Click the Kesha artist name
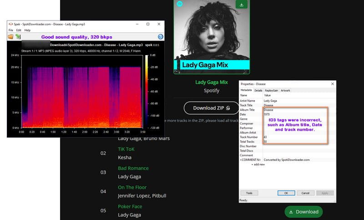 pos(125,158)
